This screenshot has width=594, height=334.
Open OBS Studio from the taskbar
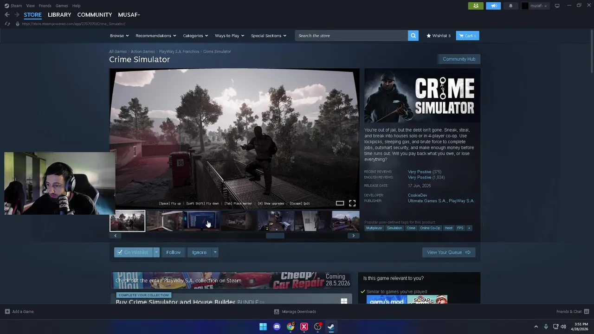pos(317,327)
